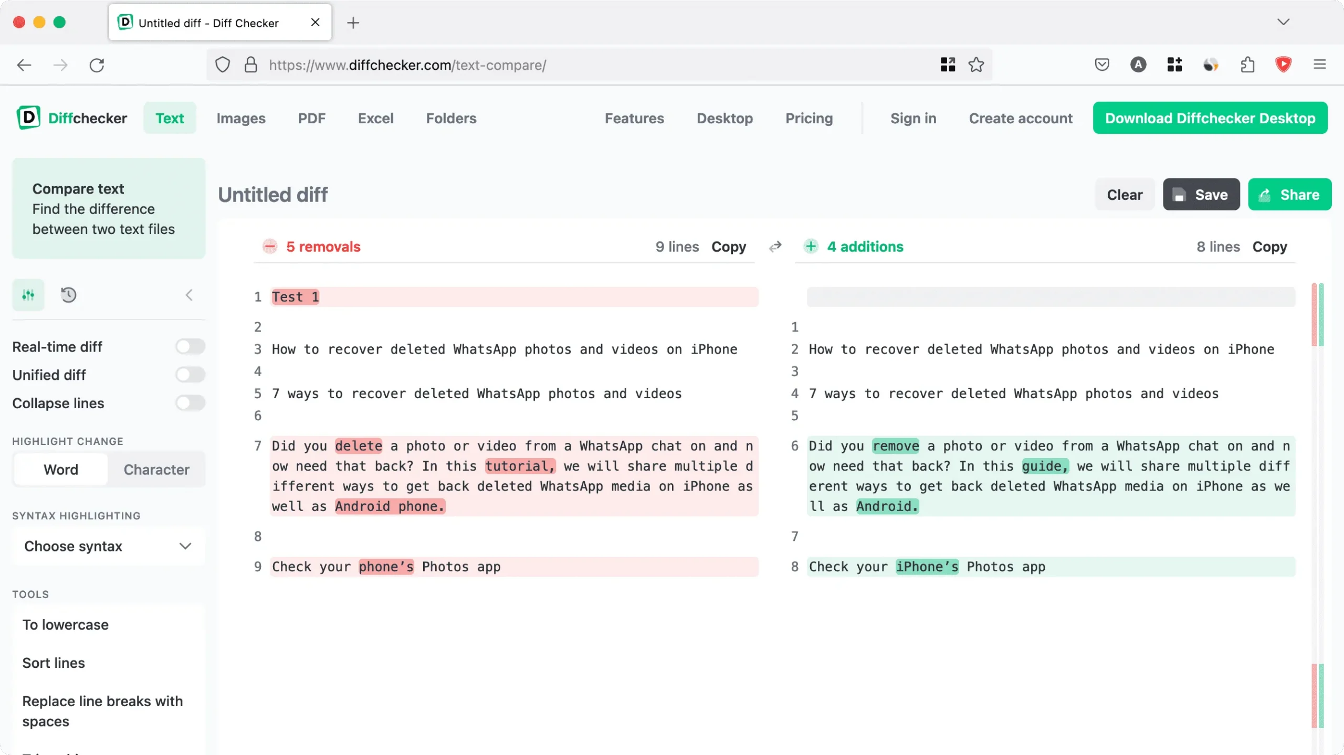Click the share icon next to Share button
Image resolution: width=1344 pixels, height=755 pixels.
1265,195
